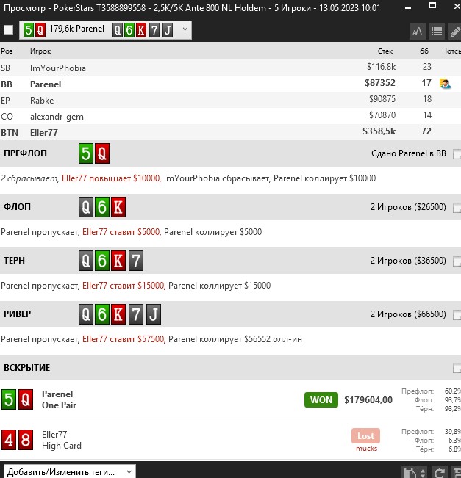This screenshot has height=478, width=461.
Task: Click the $179604,00 winnings amount
Action: tap(368, 400)
